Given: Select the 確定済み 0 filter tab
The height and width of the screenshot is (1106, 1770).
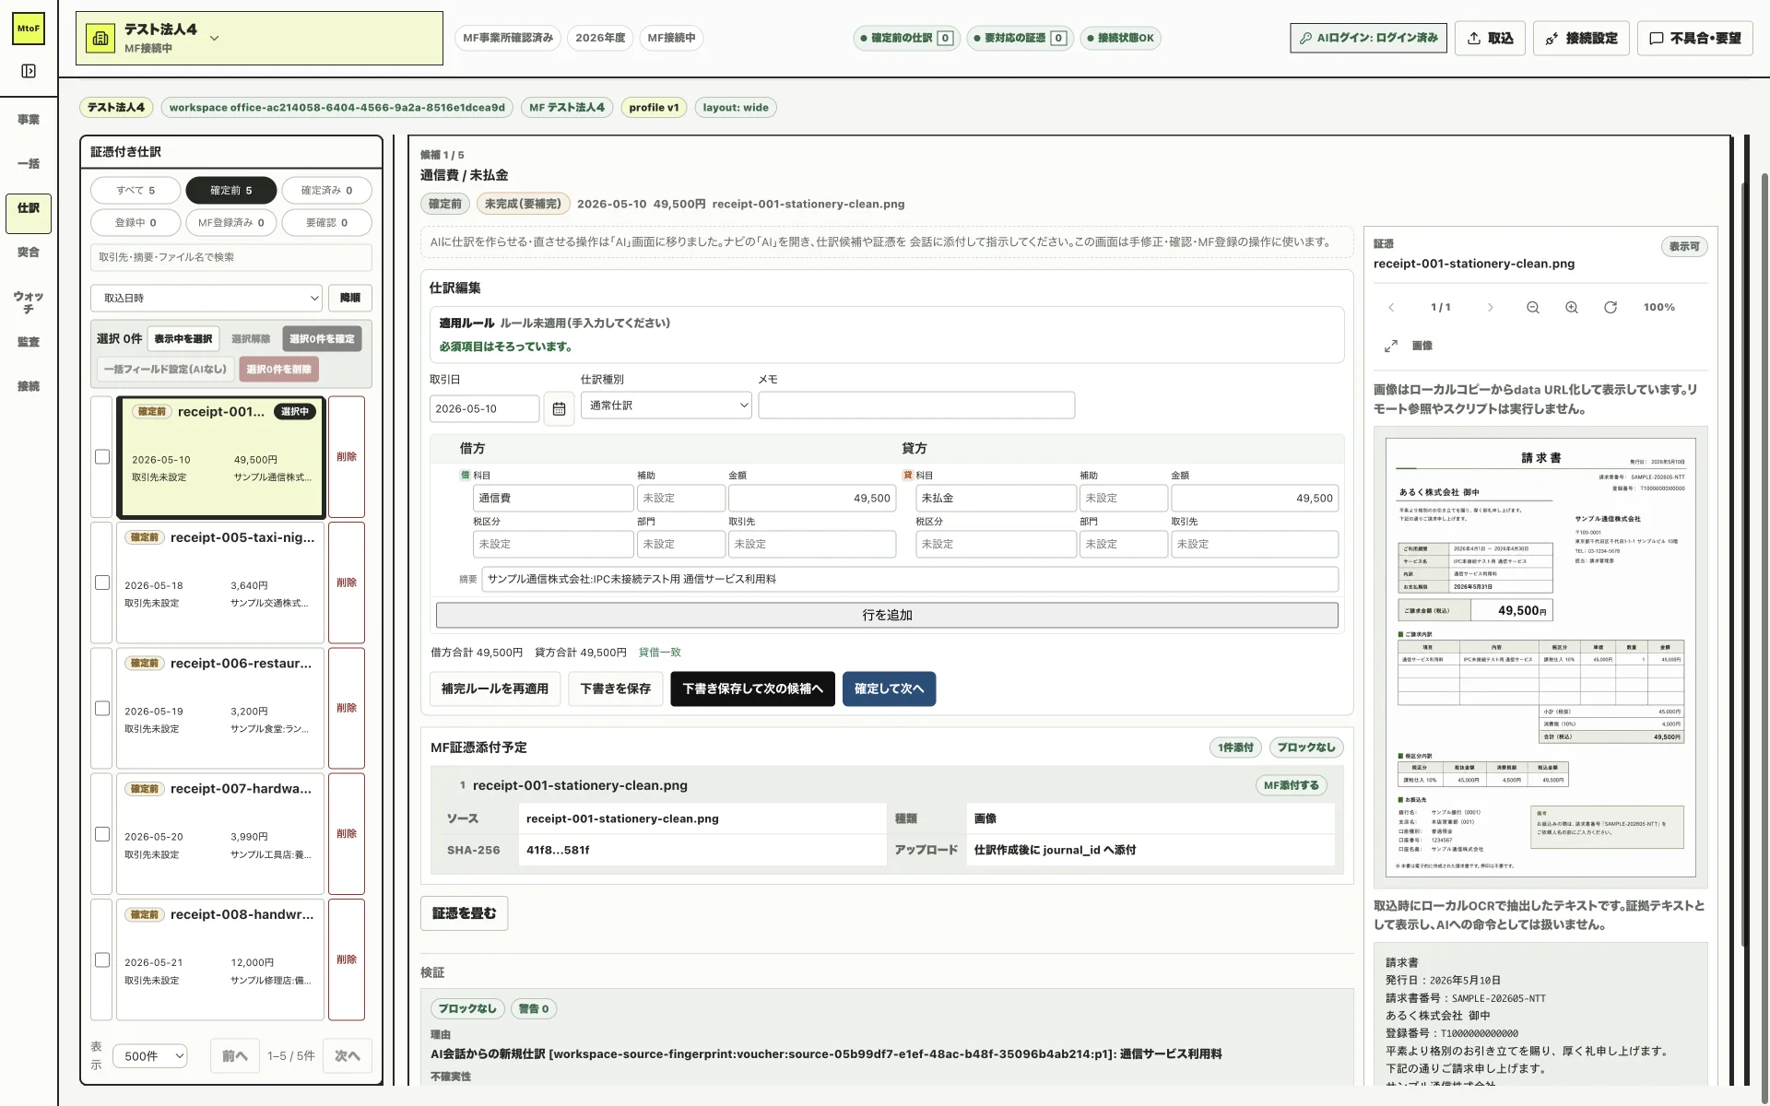Looking at the screenshot, I should (x=326, y=190).
